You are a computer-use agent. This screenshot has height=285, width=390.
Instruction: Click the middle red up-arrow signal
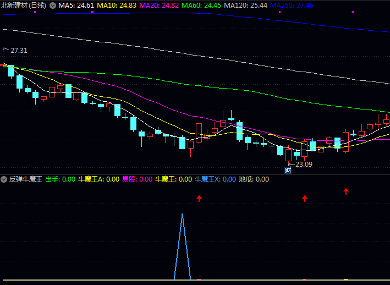[305, 198]
